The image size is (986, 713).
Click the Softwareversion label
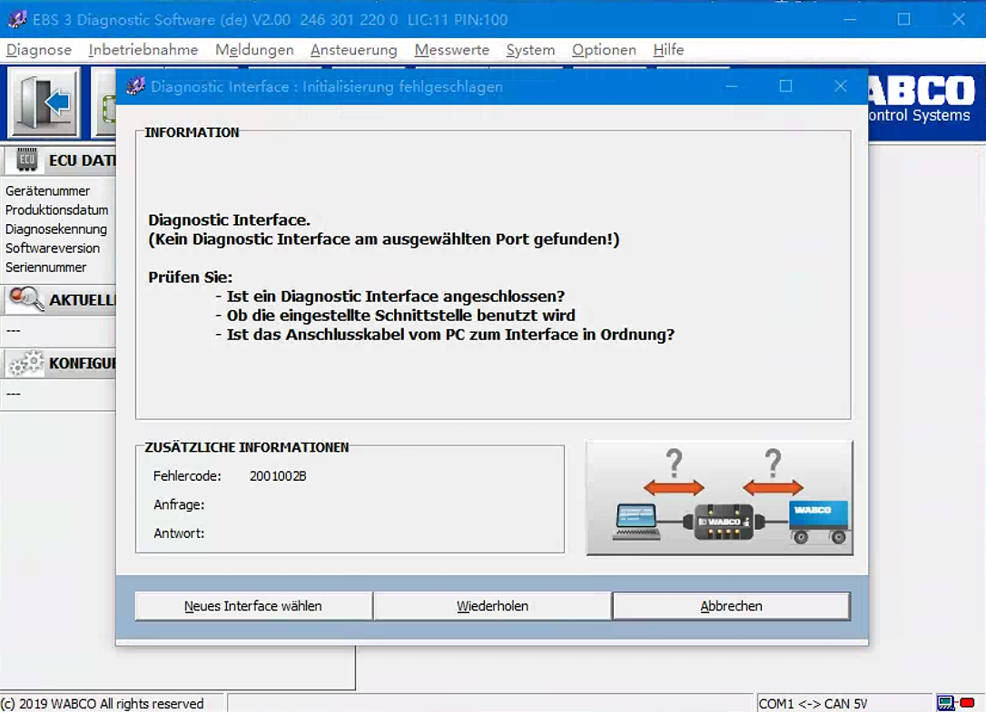[x=52, y=249]
